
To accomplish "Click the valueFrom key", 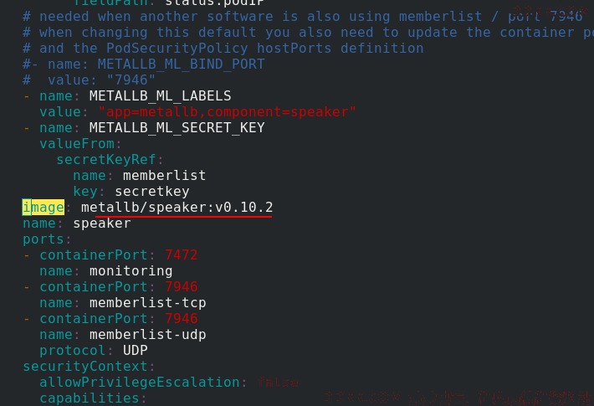I will (x=77, y=144).
